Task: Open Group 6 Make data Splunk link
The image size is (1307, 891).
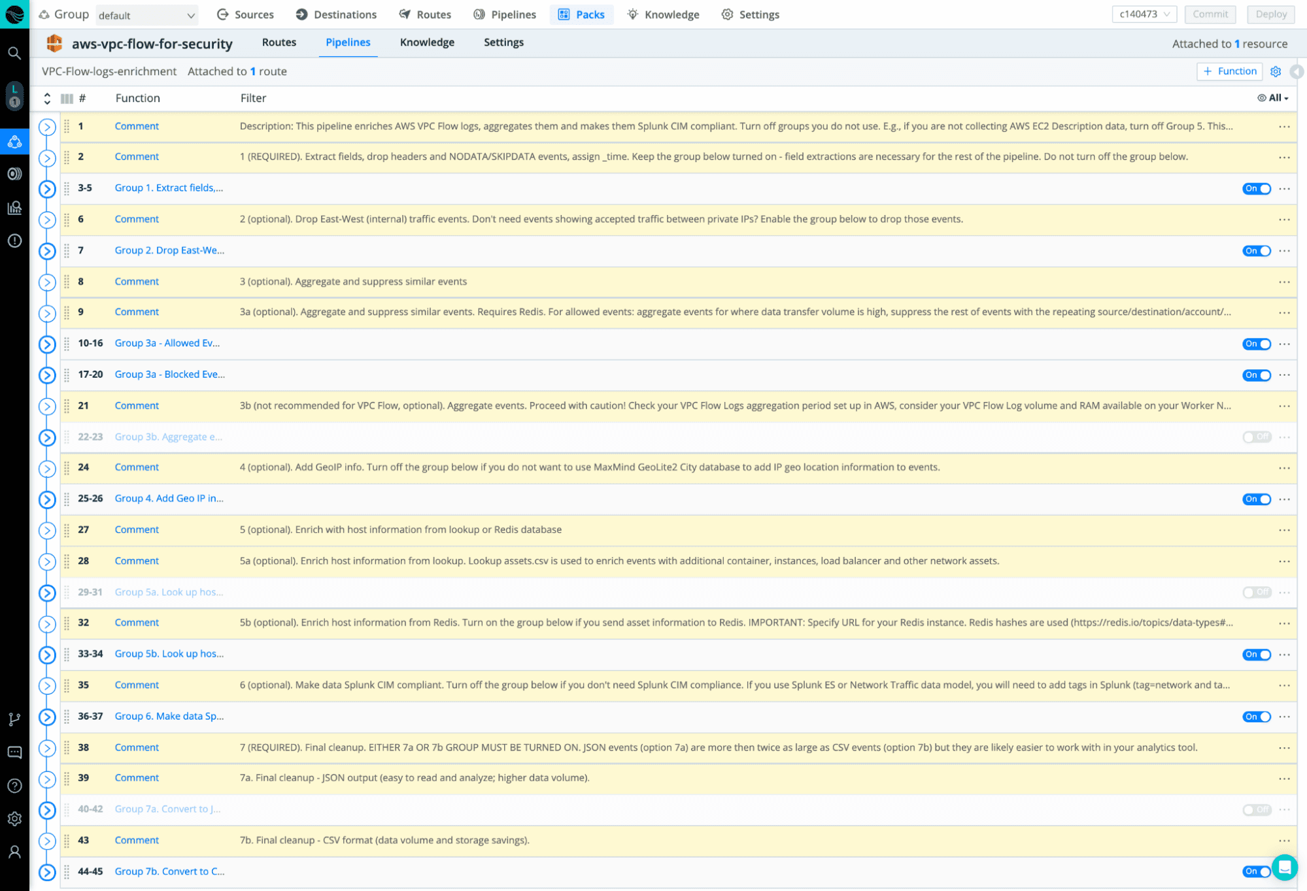Action: 169,716
